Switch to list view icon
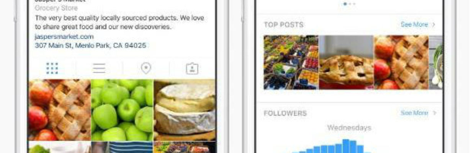Viewport: 471px width, 153px height. [x=99, y=68]
